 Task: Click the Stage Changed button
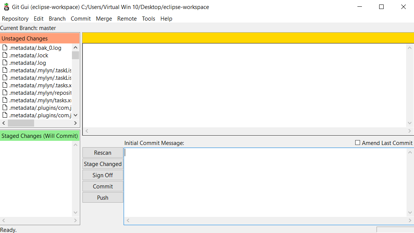pos(103,164)
